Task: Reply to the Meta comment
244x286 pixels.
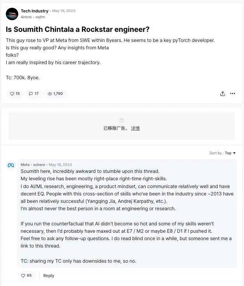Action: (x=49, y=276)
